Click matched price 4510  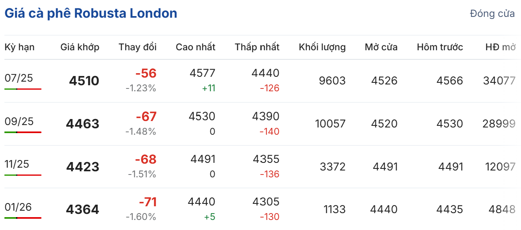point(84,81)
